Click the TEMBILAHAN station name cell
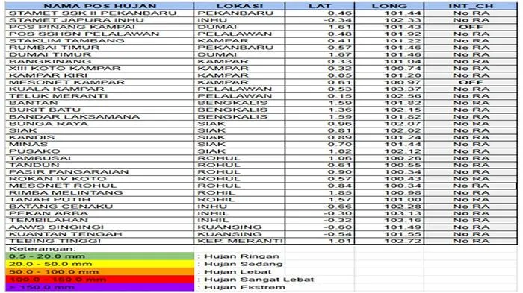Image resolution: width=523 pixels, height=293 pixels. (x=99, y=221)
